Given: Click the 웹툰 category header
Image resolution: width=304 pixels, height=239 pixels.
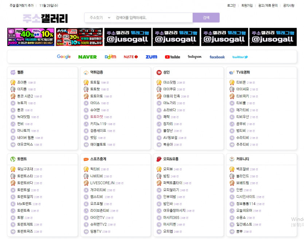Looking at the screenshot, I should 20,72.
